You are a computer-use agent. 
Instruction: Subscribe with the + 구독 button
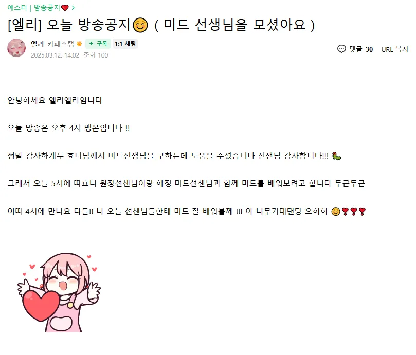pyautogui.click(x=98, y=44)
